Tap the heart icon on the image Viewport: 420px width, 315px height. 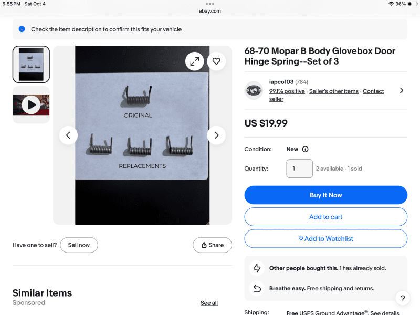(216, 61)
